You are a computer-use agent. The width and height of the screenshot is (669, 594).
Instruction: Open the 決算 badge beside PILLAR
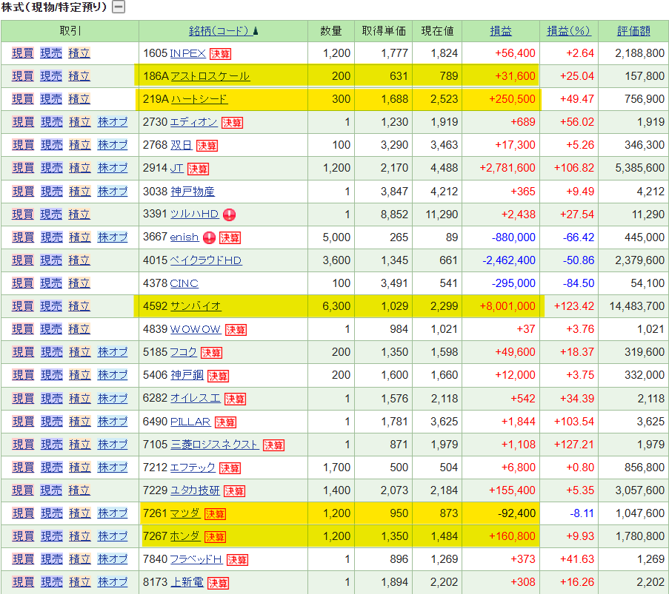point(225,422)
